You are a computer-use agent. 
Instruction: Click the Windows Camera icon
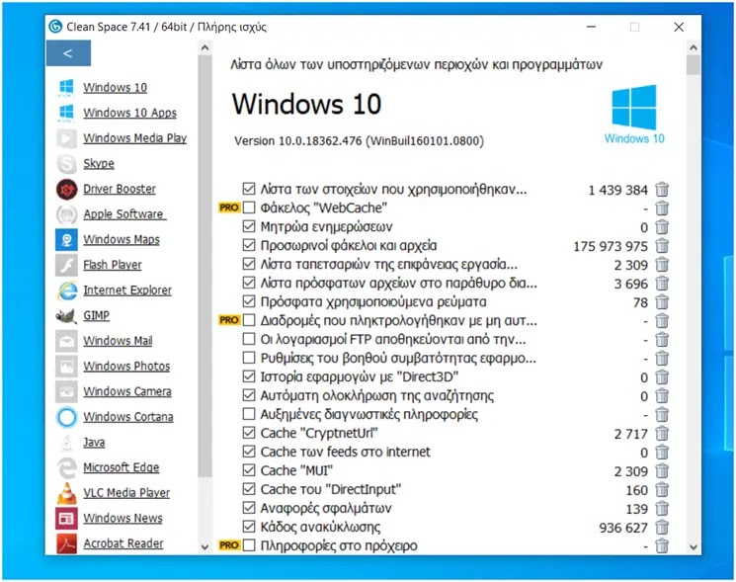(66, 391)
